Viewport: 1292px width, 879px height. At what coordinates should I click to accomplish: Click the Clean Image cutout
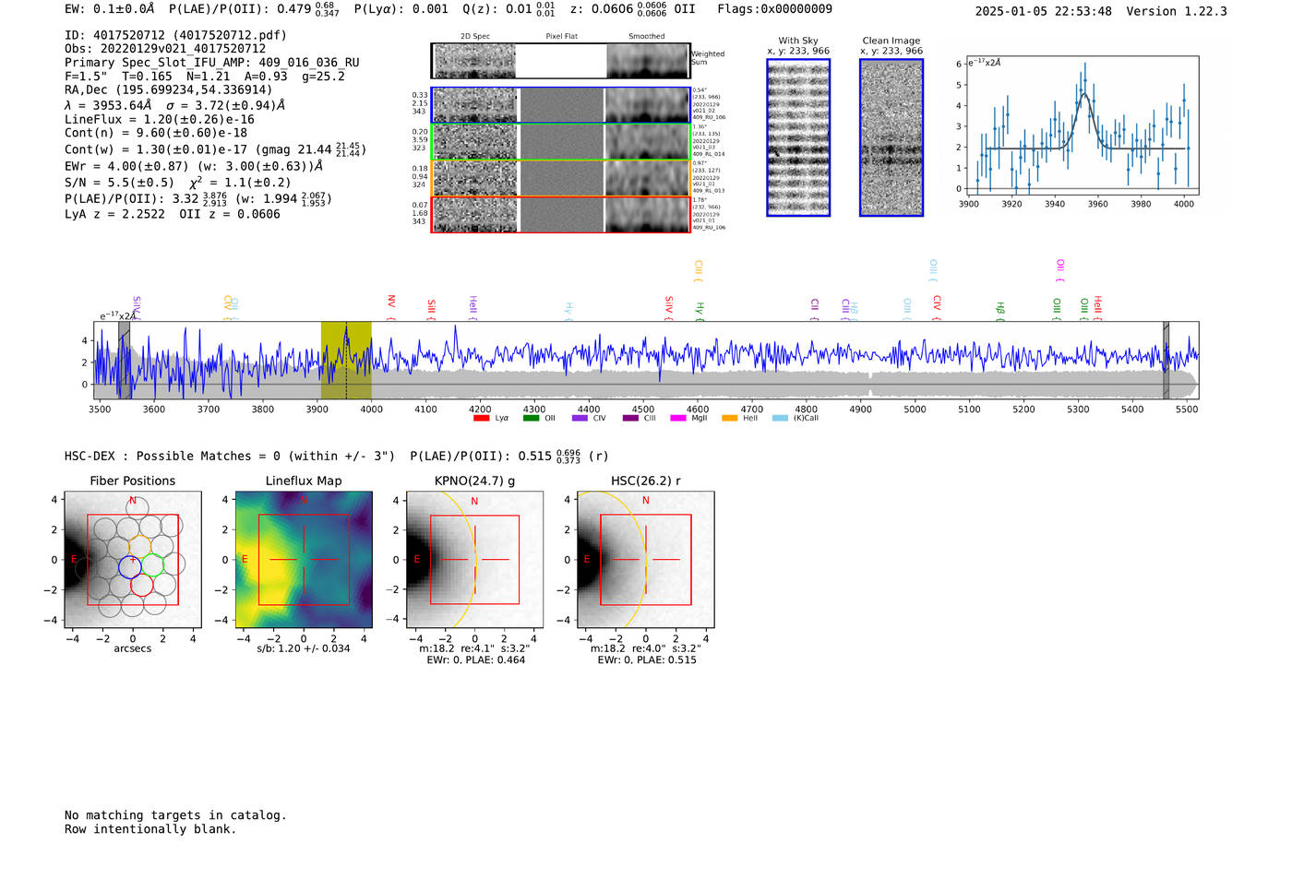(891, 137)
